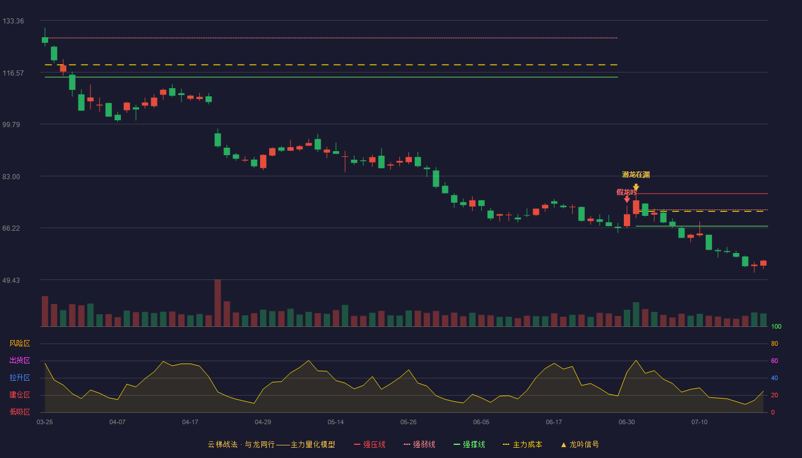Click the 风险区 zone label
Screen dimensions: 802x458
(x=19, y=343)
